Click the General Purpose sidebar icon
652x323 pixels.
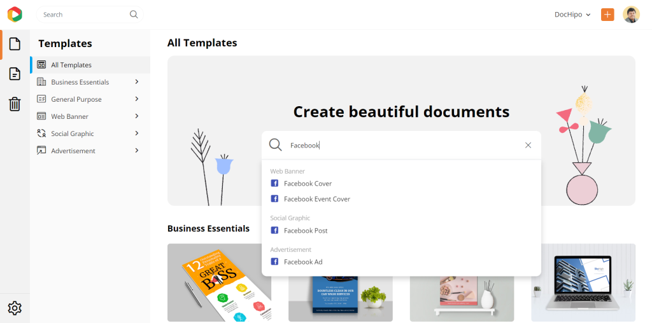click(41, 99)
